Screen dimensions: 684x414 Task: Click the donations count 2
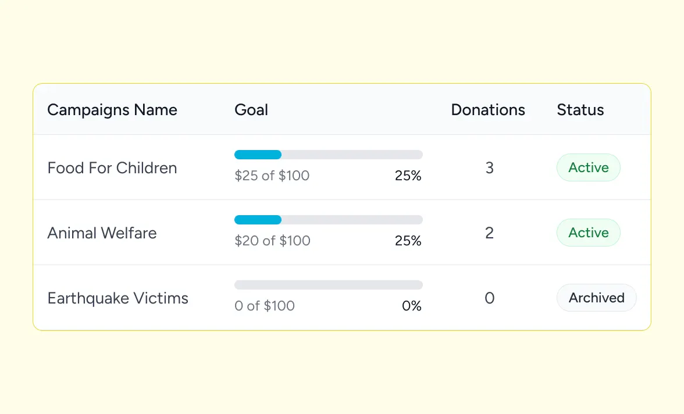[489, 233]
